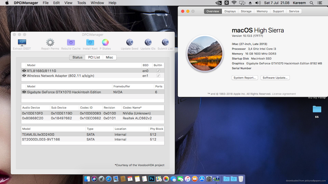Open the Install Kext tool
The height and width of the screenshot is (184, 328).
[x=90, y=43]
